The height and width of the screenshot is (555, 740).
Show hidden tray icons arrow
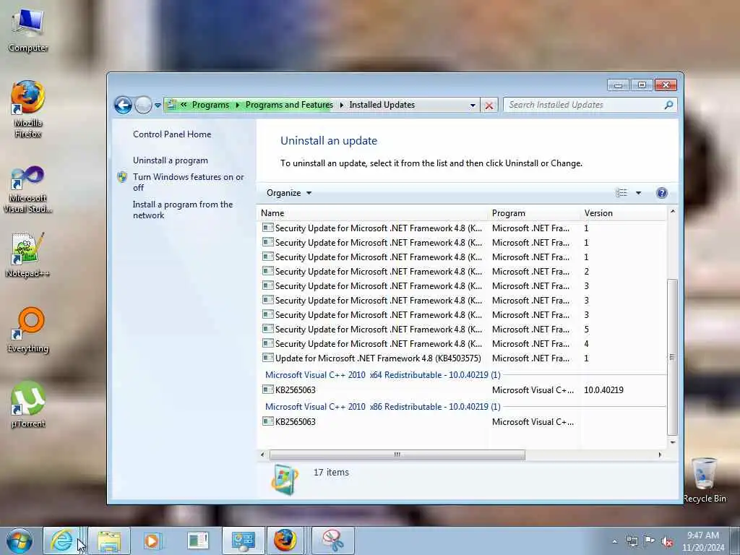pyautogui.click(x=614, y=542)
